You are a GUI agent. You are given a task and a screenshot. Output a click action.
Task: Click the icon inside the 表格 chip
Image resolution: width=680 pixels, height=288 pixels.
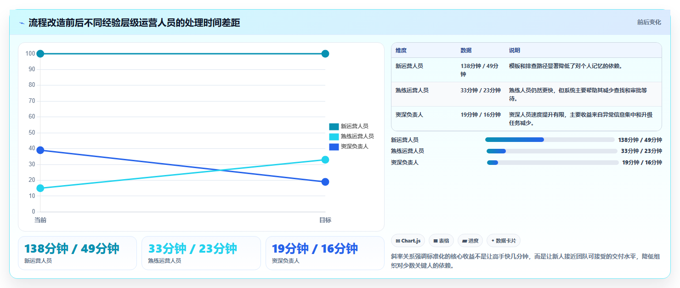click(x=436, y=241)
